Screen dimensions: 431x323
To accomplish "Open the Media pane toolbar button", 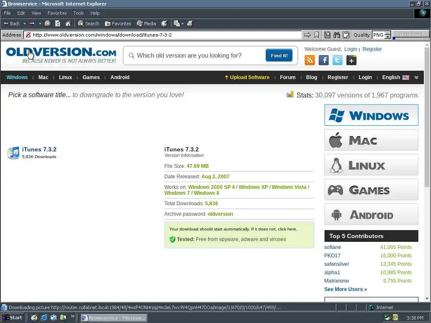I will tap(146, 24).
